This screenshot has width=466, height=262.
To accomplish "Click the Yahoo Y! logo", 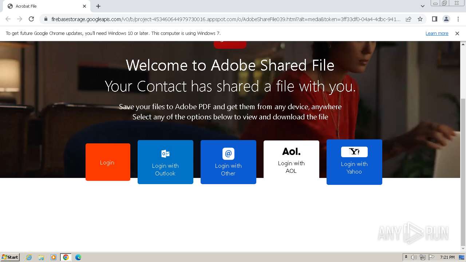I will pyautogui.click(x=354, y=152).
